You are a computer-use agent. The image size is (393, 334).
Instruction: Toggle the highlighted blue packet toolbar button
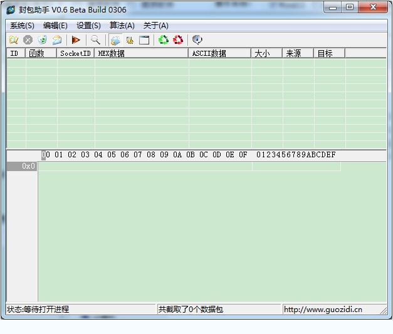point(115,40)
